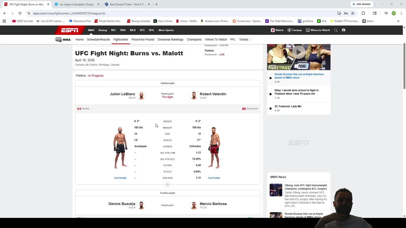
Task: Open Amazon Prime bookmark
Action: point(215,21)
